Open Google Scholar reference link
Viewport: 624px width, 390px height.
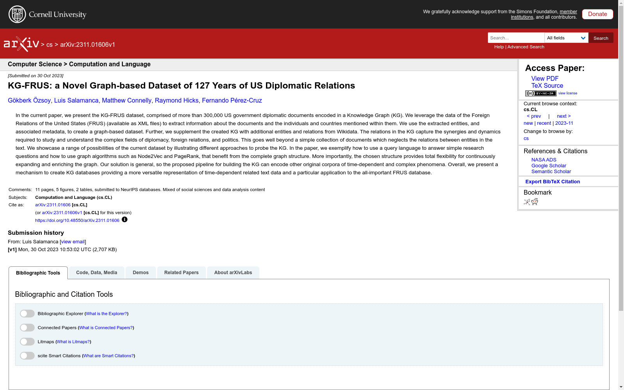tap(549, 166)
